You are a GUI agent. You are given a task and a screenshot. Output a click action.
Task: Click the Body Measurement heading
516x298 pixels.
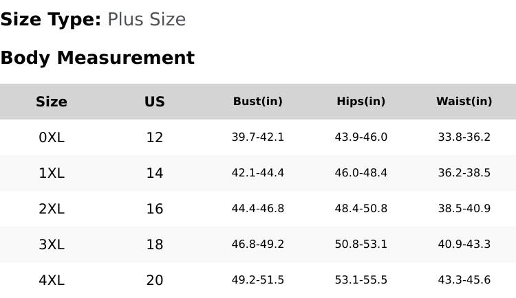click(x=97, y=58)
